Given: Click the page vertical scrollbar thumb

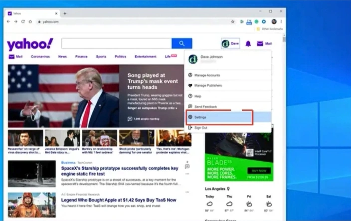Looking at the screenshot, I should click(284, 39).
